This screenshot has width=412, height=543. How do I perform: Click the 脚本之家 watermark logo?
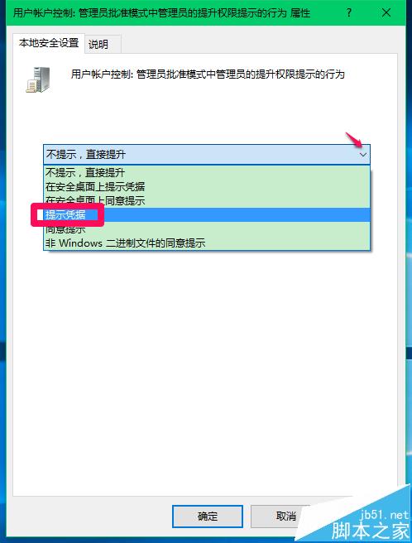coord(371,531)
